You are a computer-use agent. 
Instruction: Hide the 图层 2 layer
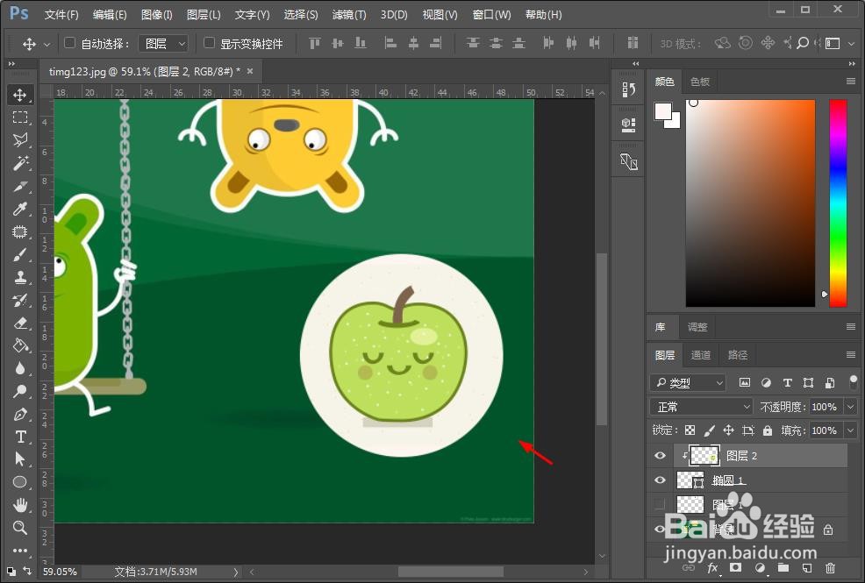(660, 456)
